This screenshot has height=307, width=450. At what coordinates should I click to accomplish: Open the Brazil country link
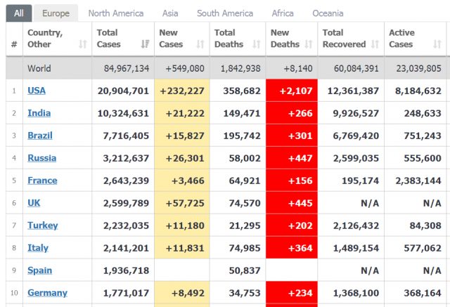40,136
